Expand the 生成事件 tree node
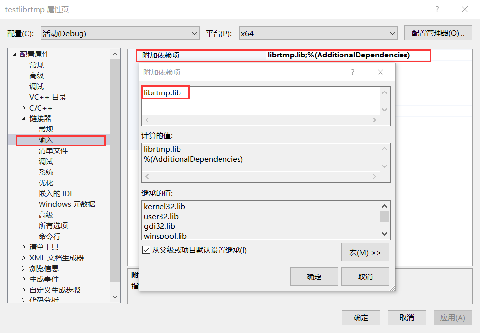 (x=22, y=279)
